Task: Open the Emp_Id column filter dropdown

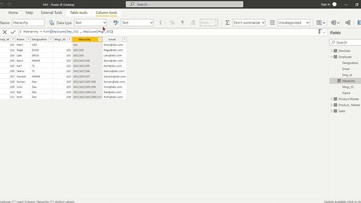Action: tap(13, 39)
